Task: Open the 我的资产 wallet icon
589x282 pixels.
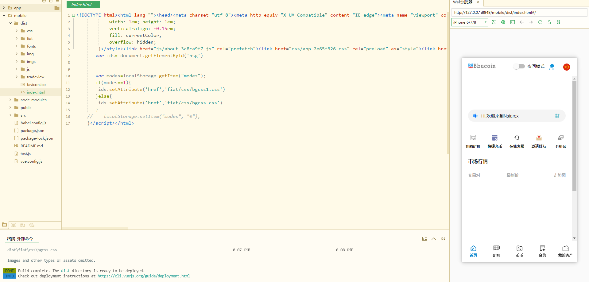Action: pos(565,249)
